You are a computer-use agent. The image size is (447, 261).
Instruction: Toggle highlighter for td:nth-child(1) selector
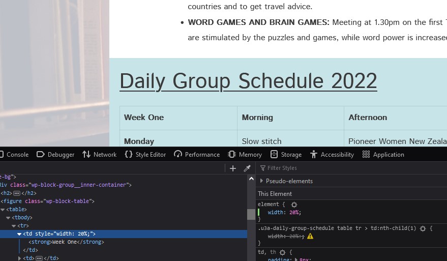click(423, 228)
